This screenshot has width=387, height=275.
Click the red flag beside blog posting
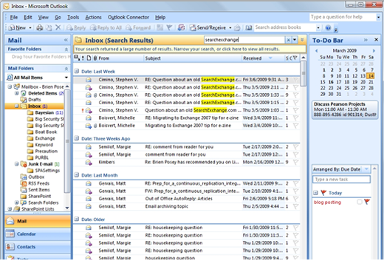pos(367,202)
